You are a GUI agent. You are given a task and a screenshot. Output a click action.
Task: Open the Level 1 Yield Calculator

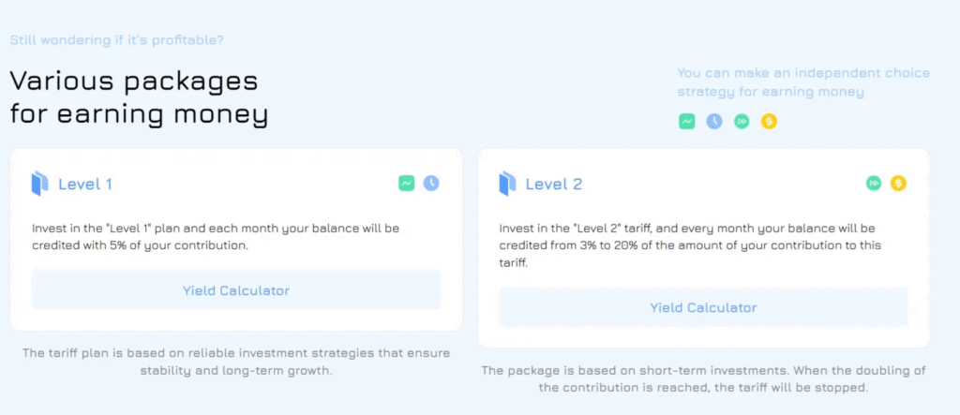[236, 290]
